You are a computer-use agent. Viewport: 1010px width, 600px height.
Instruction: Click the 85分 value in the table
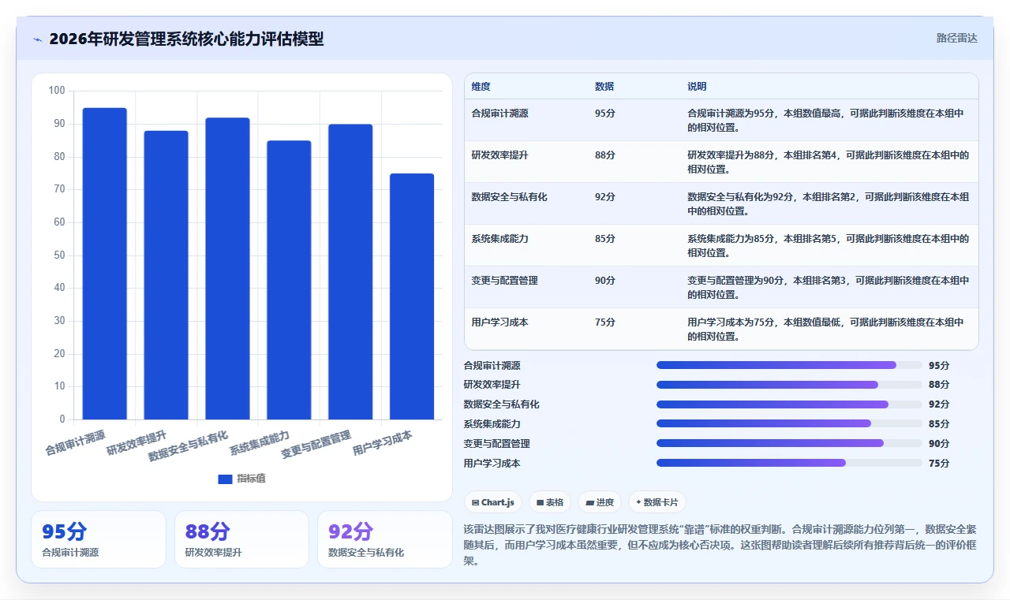pos(605,239)
